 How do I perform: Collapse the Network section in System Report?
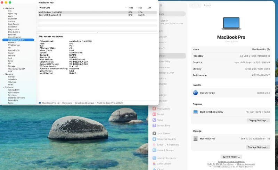click(x=4, y=74)
